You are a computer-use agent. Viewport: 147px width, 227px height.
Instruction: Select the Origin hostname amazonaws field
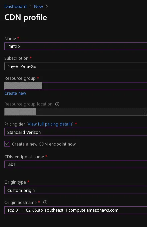[76, 210]
